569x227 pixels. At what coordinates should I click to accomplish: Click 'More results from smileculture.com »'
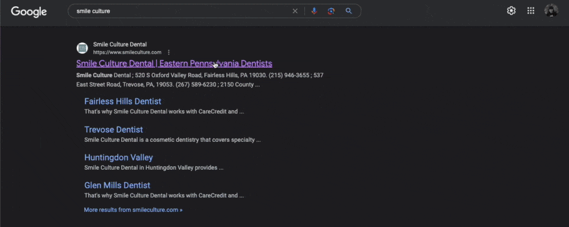click(x=133, y=209)
